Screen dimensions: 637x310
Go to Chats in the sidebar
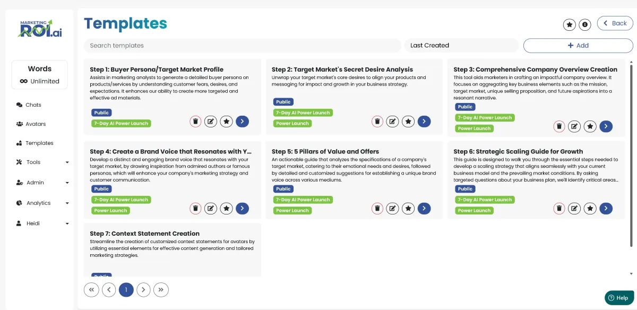pyautogui.click(x=33, y=105)
